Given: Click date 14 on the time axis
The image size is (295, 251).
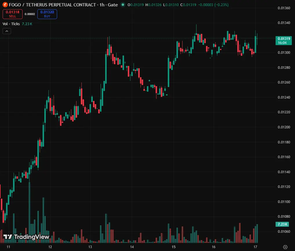Looking at the screenshot, I should tap(132, 247).
